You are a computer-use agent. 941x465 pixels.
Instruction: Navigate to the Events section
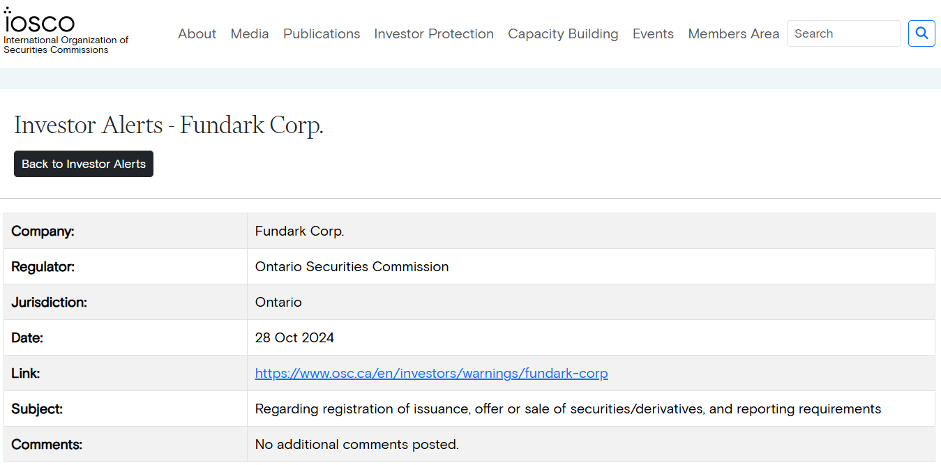[653, 33]
